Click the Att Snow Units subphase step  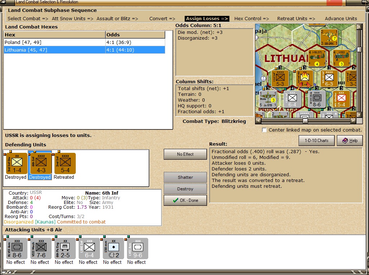pyautogui.click(x=73, y=19)
